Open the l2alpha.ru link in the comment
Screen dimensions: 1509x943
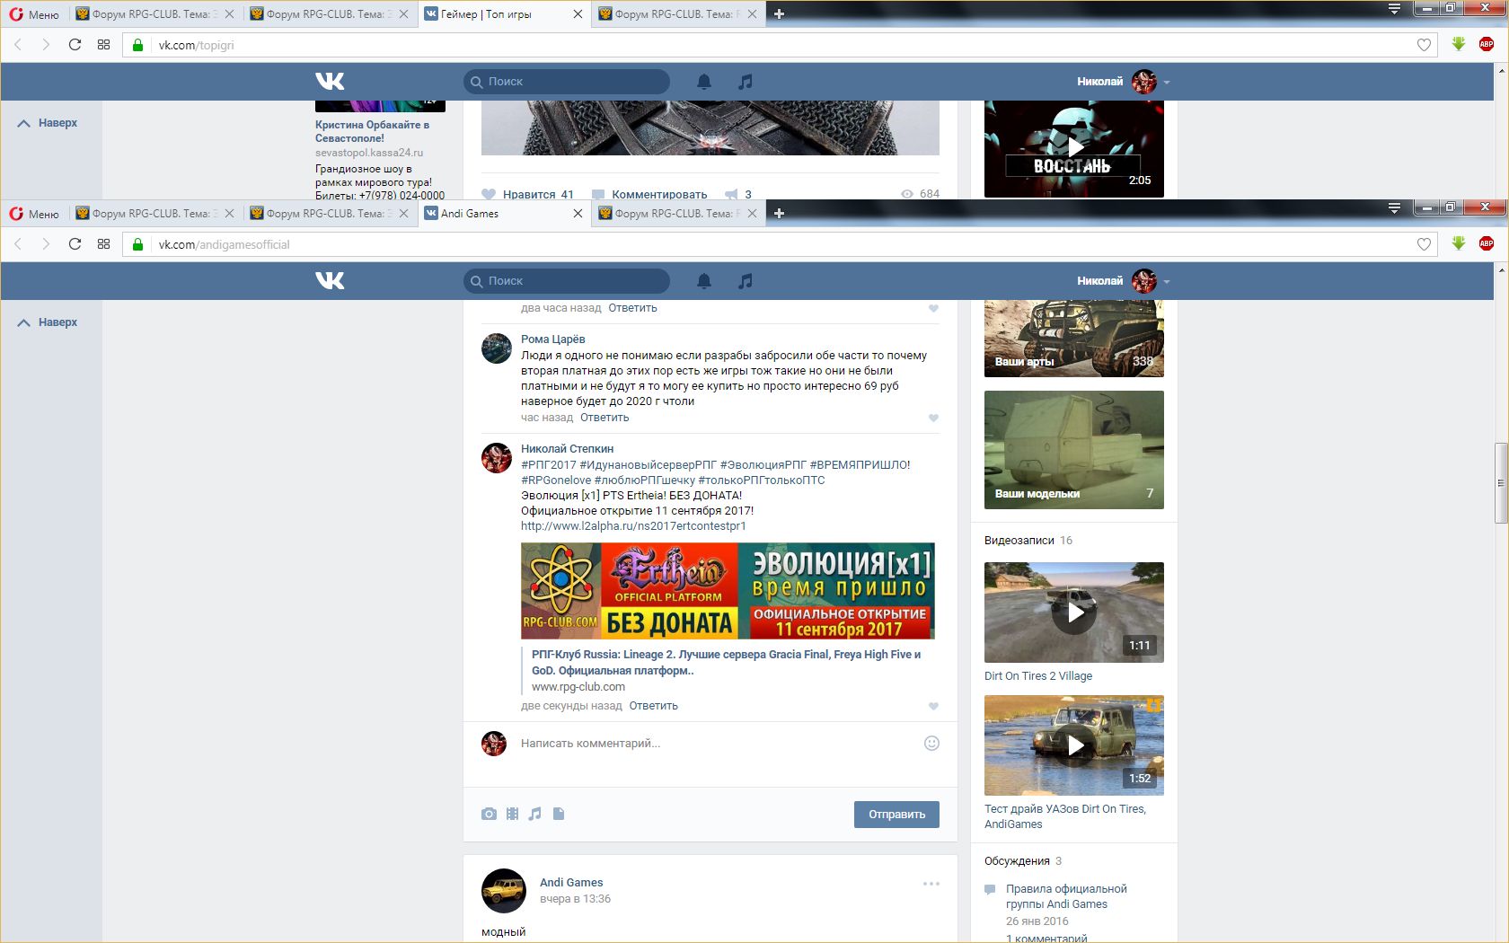633,526
